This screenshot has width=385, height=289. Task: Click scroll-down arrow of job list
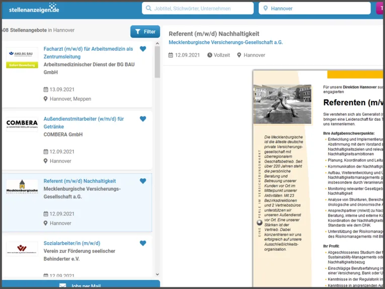pos(158,274)
